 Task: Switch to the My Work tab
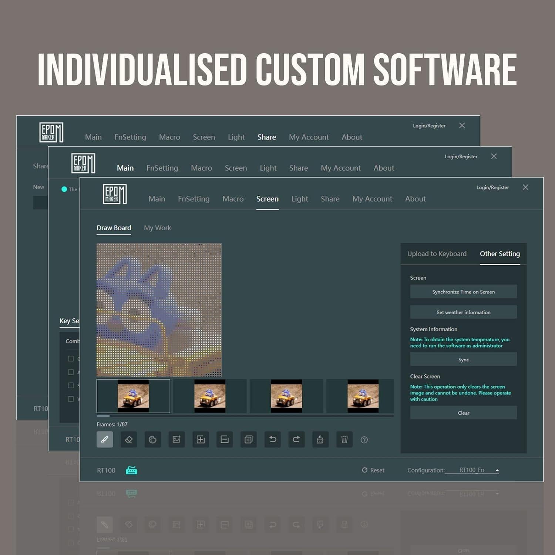point(157,228)
